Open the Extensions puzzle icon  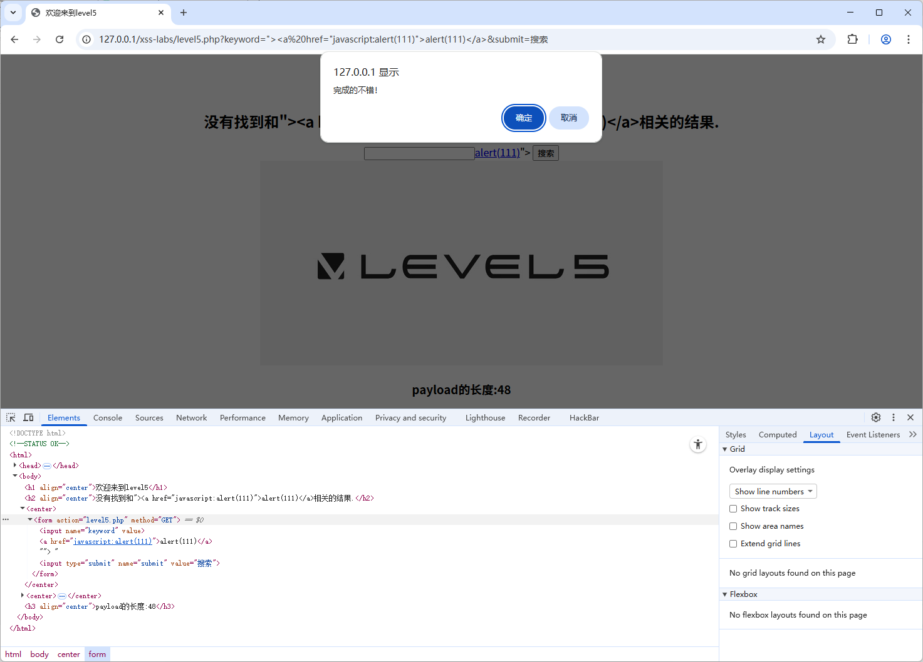click(x=852, y=39)
